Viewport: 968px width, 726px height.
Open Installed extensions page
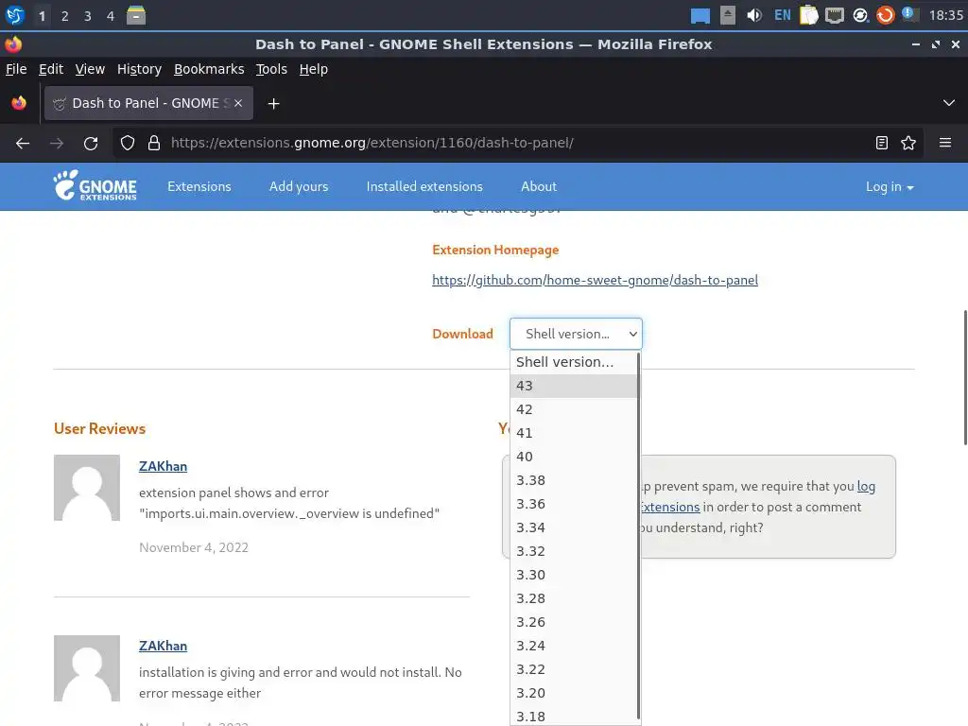tap(424, 186)
